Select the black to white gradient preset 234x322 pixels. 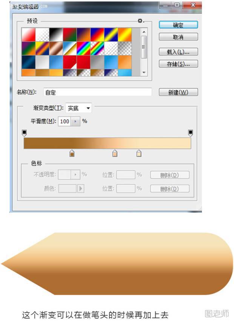(x=56, y=34)
